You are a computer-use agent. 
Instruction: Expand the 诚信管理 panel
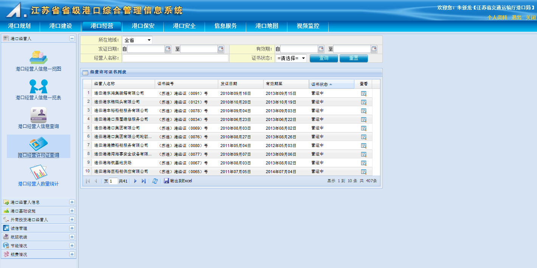pyautogui.click(x=72, y=228)
